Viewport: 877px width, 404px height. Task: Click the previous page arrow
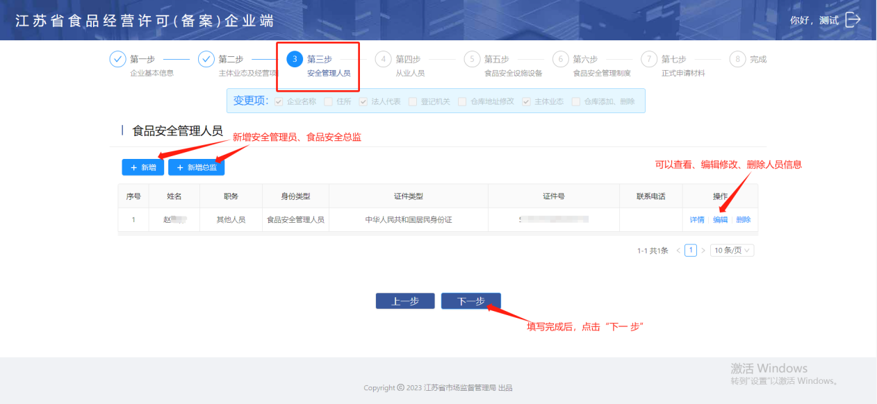(x=678, y=250)
